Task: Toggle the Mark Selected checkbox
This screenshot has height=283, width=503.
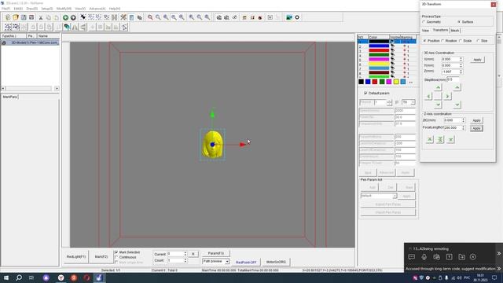Action: click(x=116, y=252)
